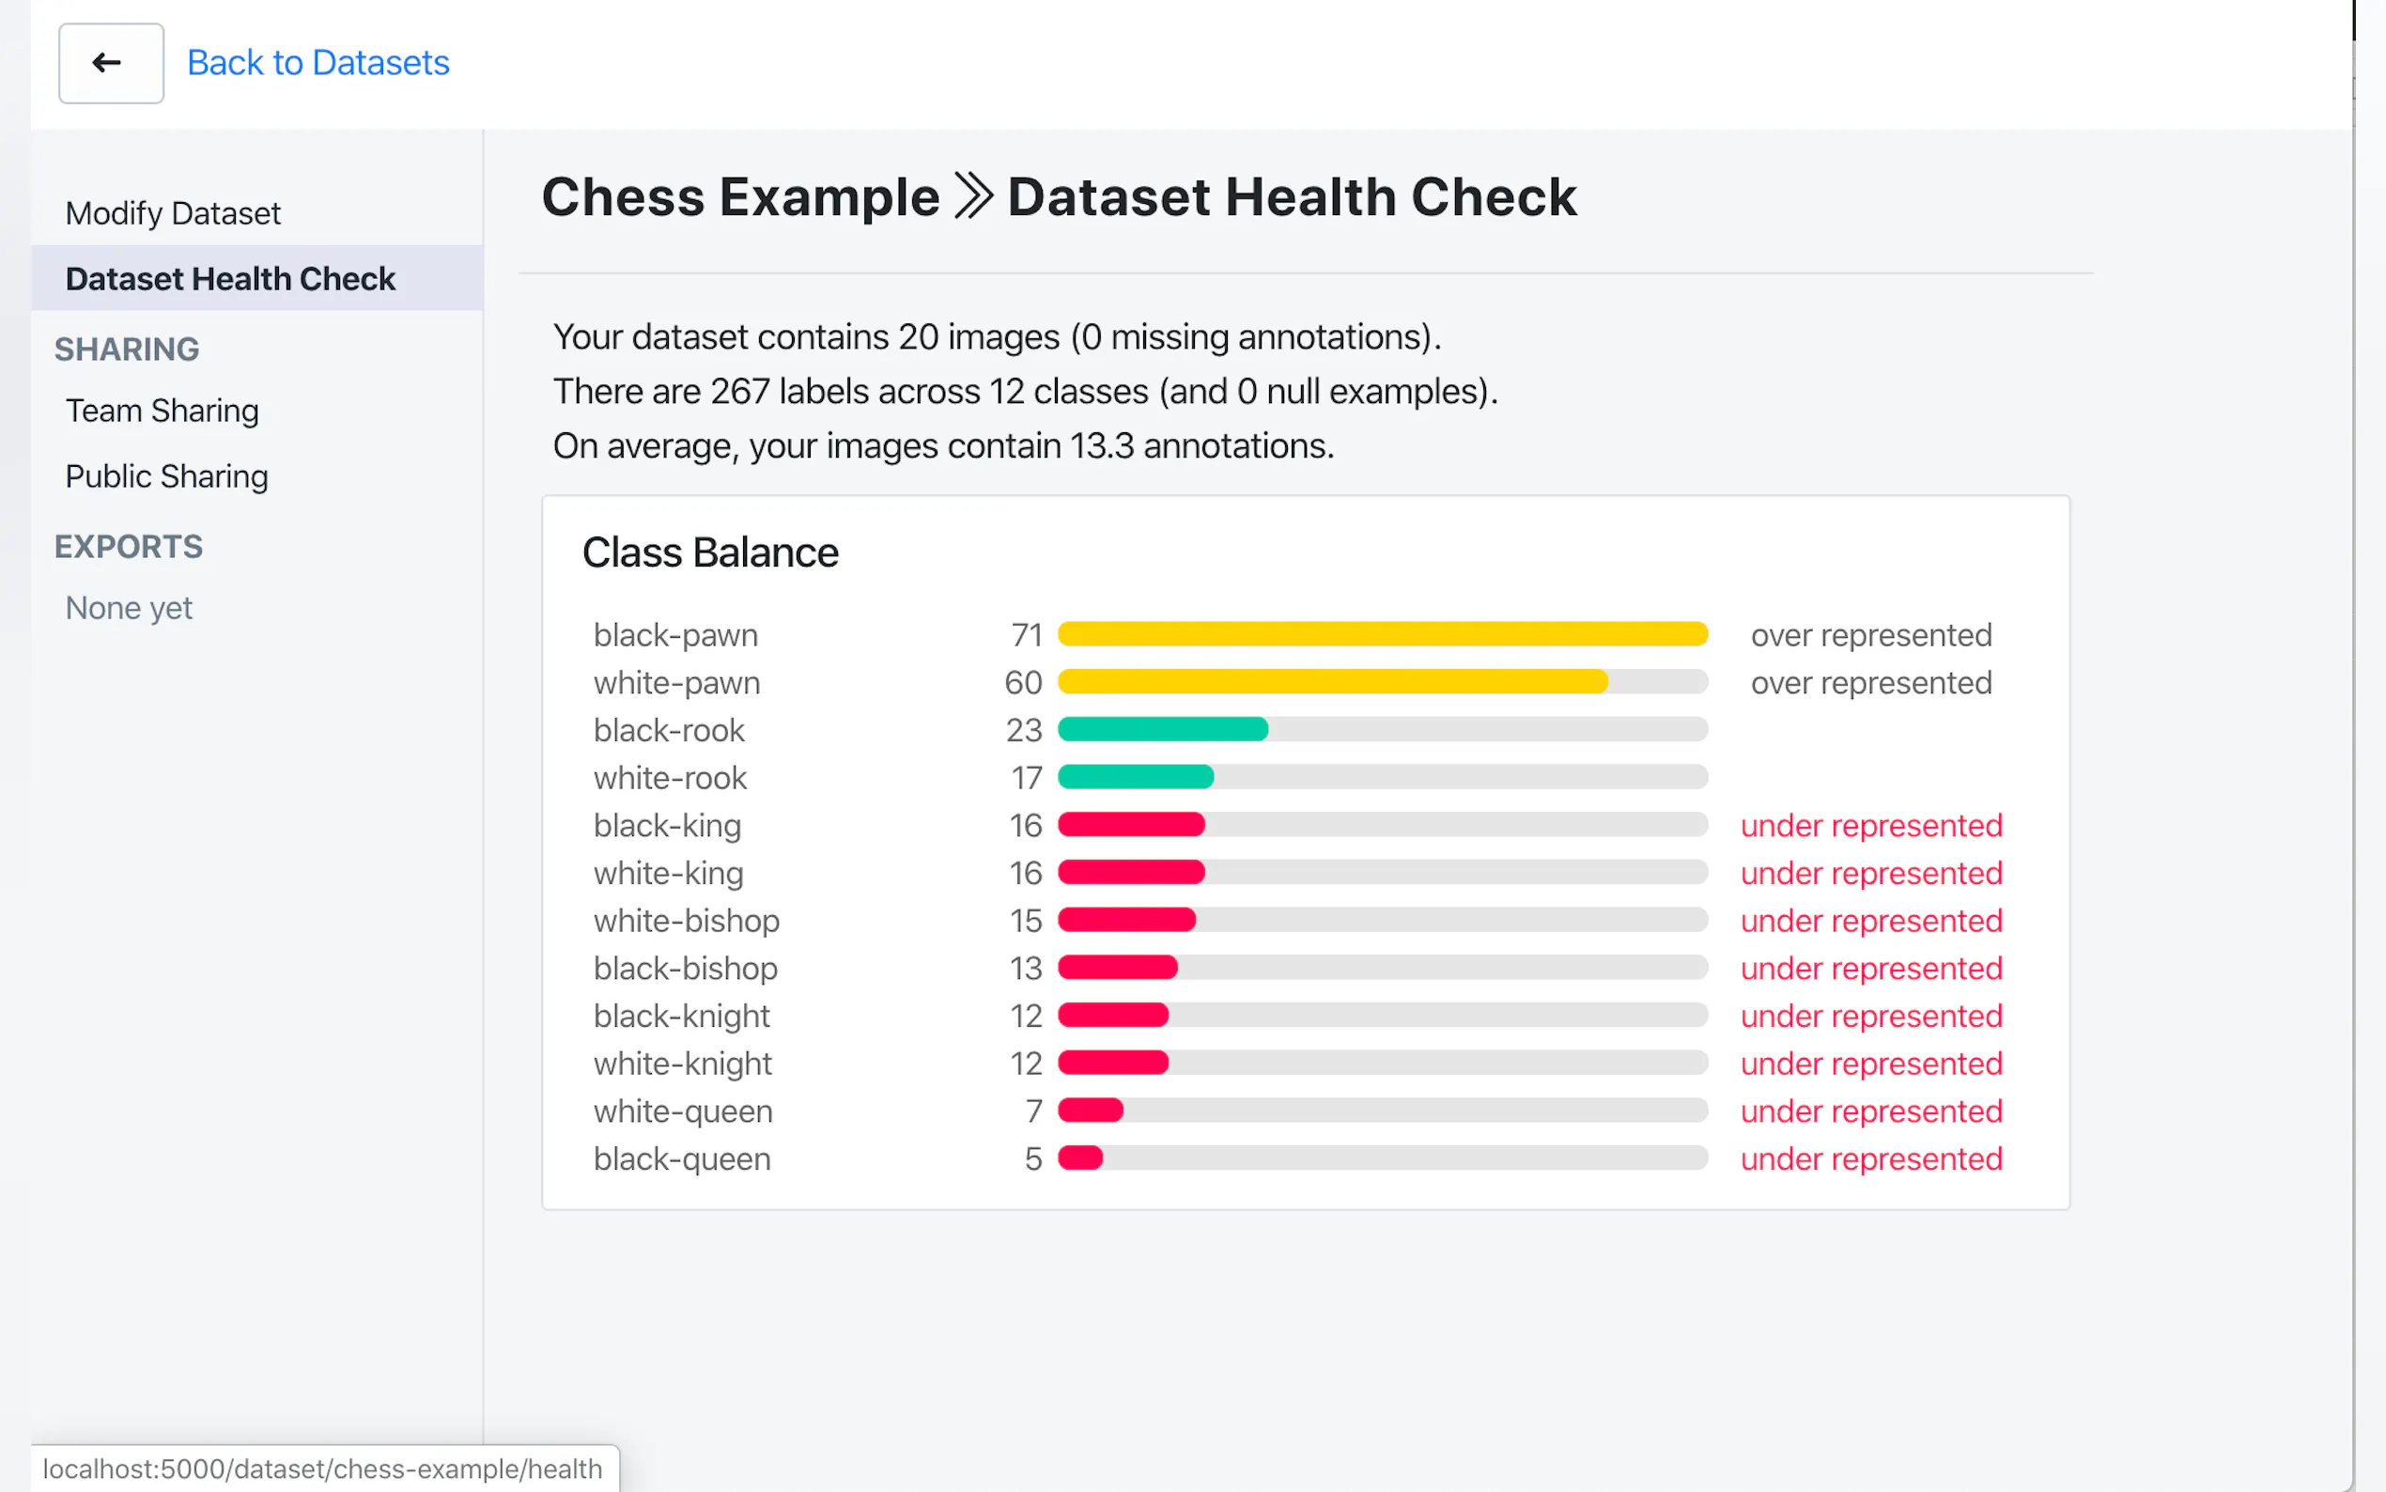Viewport: 2386px width, 1492px height.
Task: Click None yet under Exports
Action: (129, 608)
